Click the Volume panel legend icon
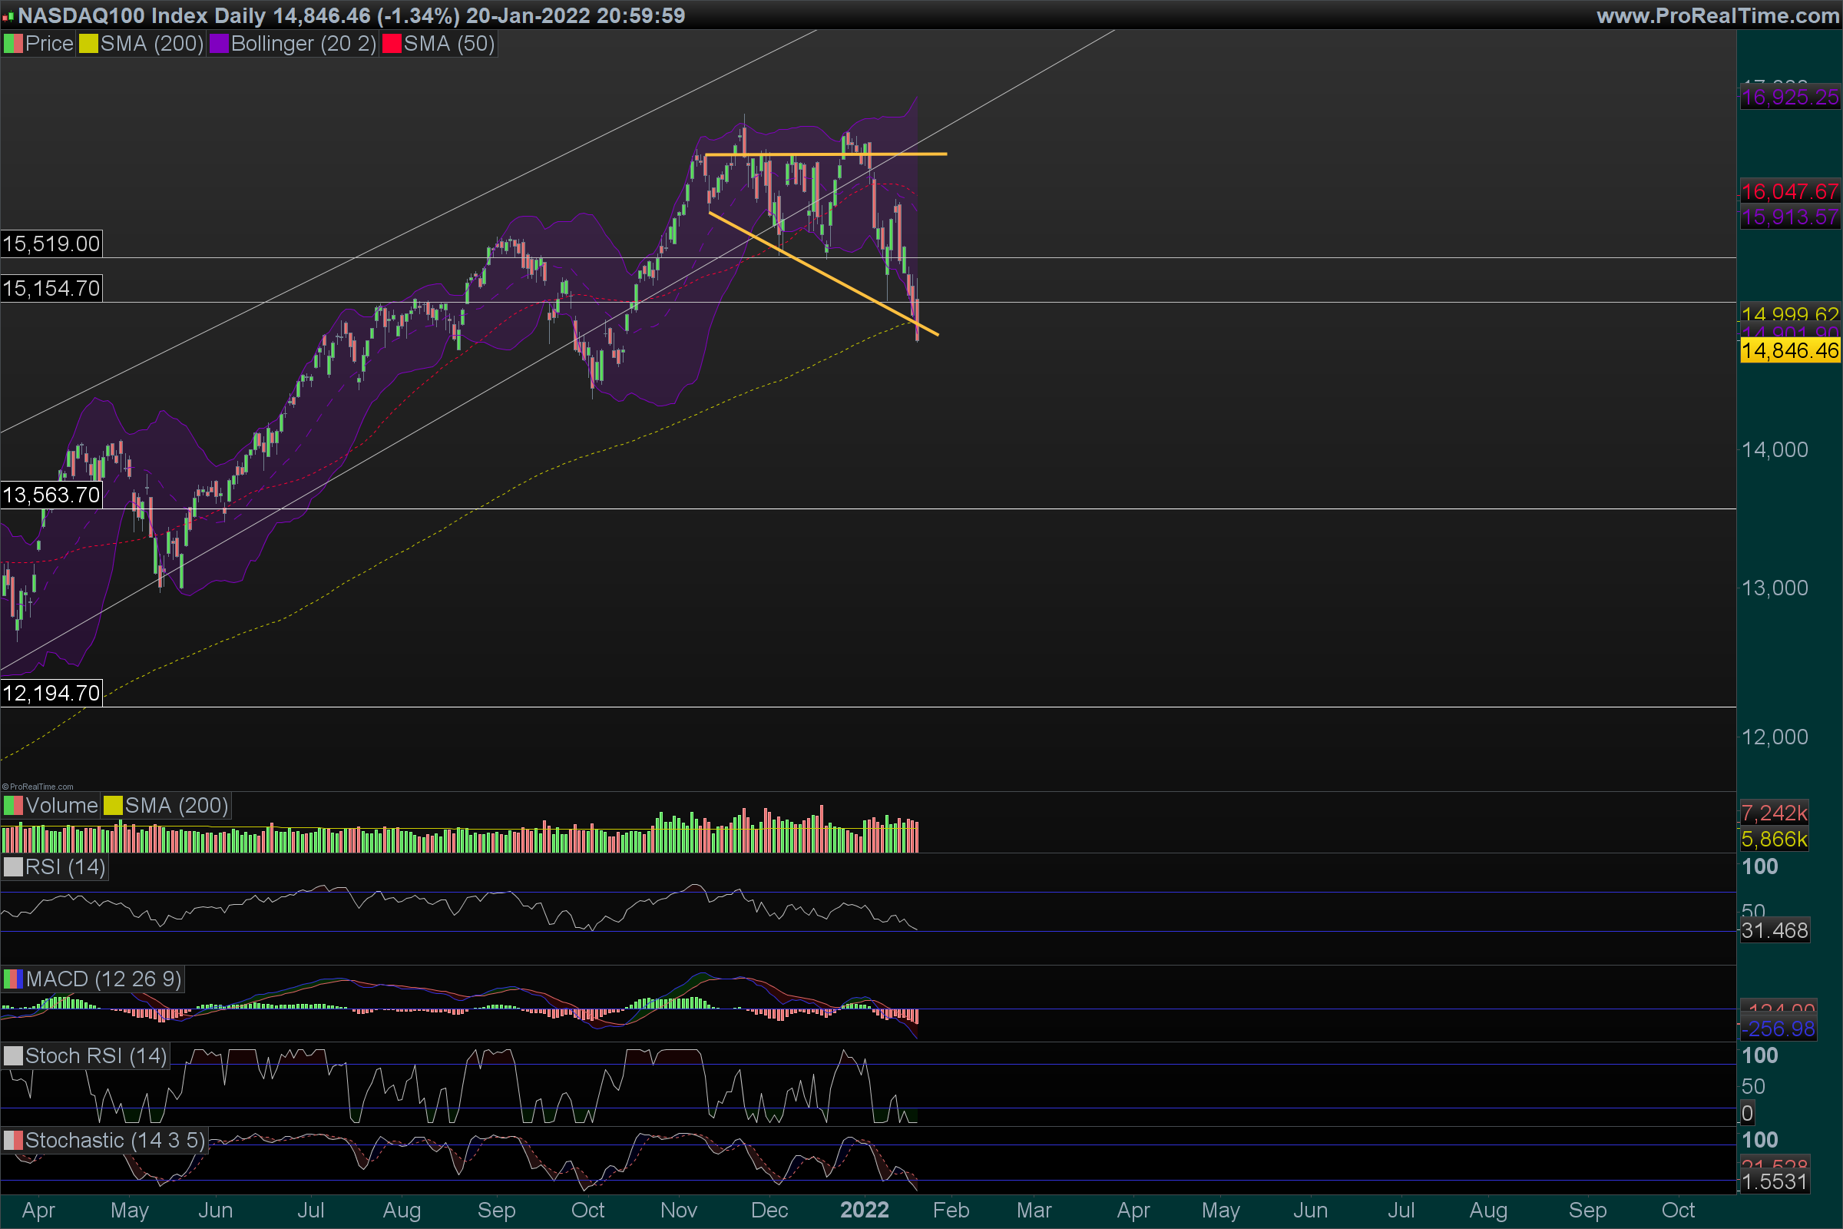 tap(13, 806)
